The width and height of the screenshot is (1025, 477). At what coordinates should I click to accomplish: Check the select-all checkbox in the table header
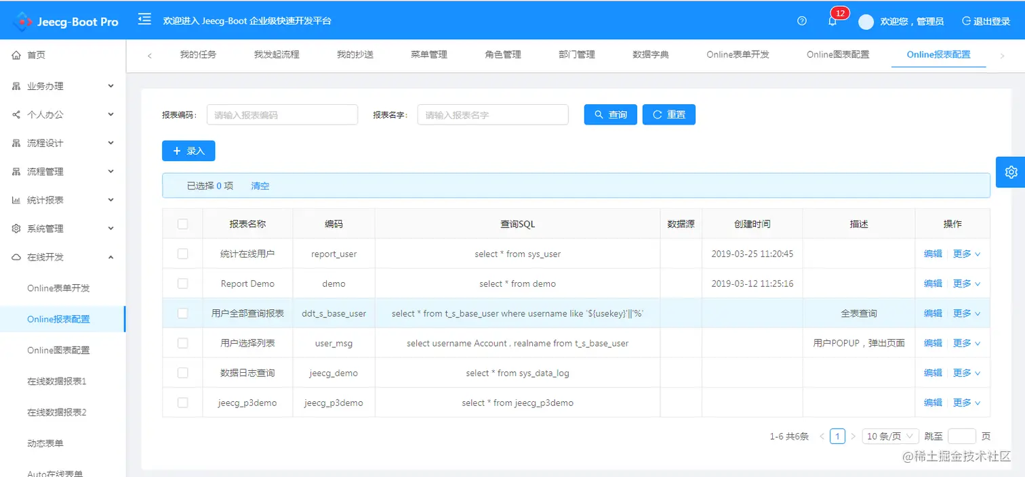point(182,223)
